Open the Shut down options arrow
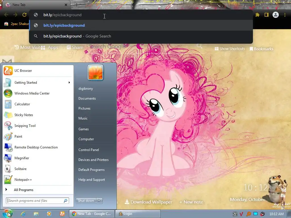 click(x=99, y=201)
